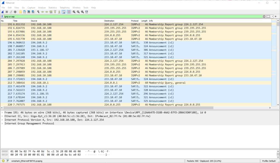Expand Internet Group Management Protocol layer
The height and width of the screenshot is (163, 280).
[2, 123]
